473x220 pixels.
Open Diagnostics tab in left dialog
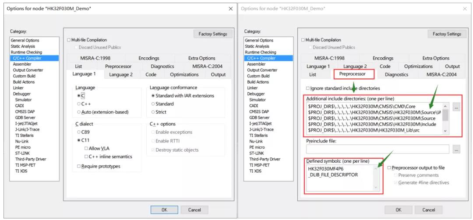(x=162, y=66)
